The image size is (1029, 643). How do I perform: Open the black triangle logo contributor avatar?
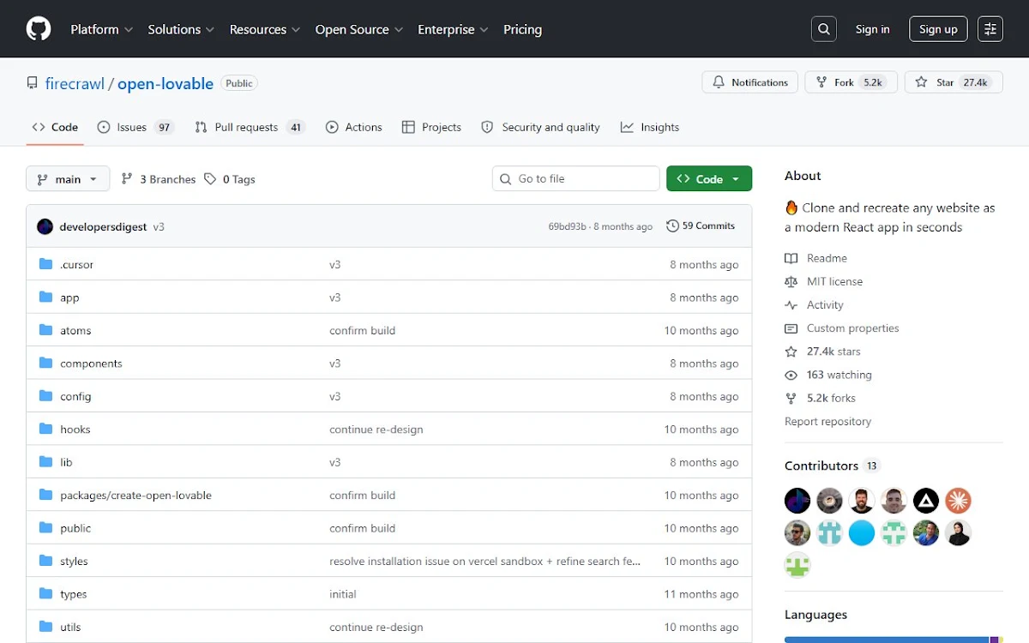click(x=926, y=501)
